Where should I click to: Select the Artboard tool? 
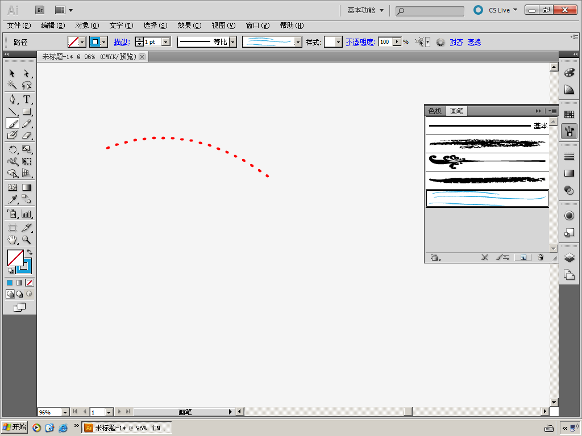pos(12,228)
